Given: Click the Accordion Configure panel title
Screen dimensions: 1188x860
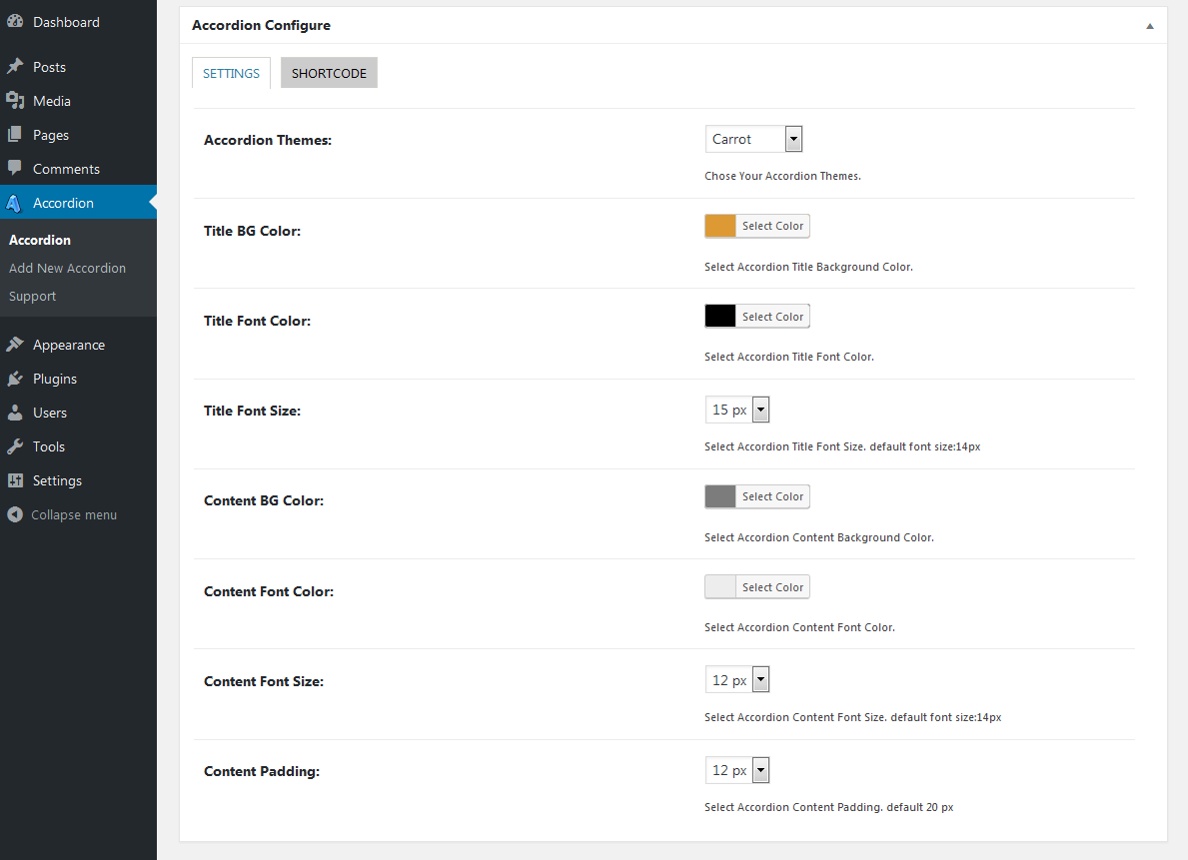Looking at the screenshot, I should [x=261, y=25].
